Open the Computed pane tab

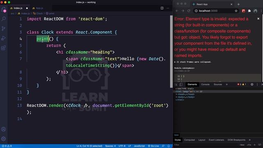pos(189,140)
